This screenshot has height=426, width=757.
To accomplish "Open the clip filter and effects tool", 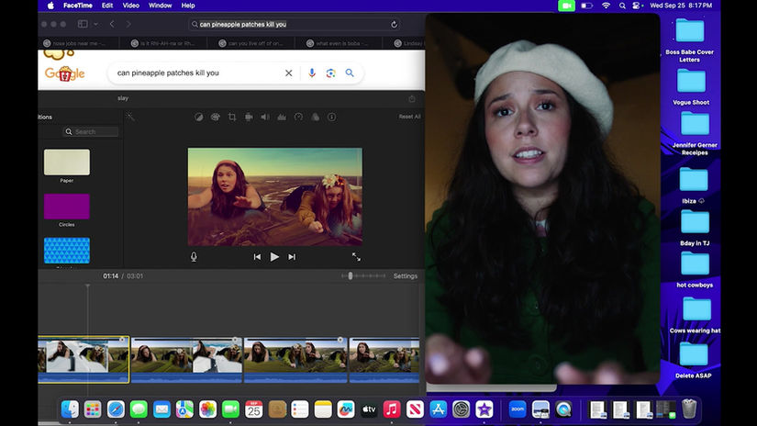I will click(x=315, y=117).
